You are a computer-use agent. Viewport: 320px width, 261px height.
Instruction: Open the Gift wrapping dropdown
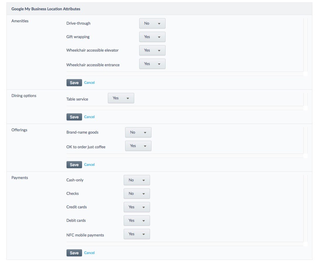tap(152, 37)
